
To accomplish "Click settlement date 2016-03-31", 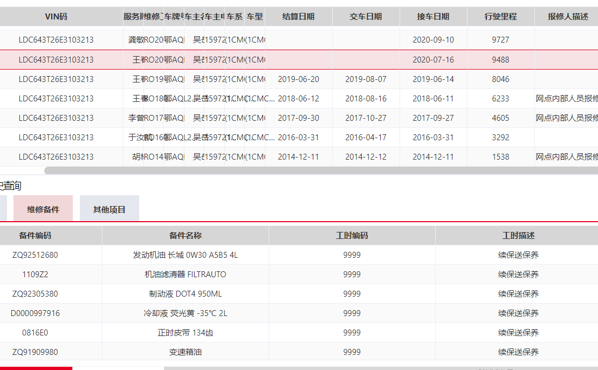I will [x=298, y=138].
